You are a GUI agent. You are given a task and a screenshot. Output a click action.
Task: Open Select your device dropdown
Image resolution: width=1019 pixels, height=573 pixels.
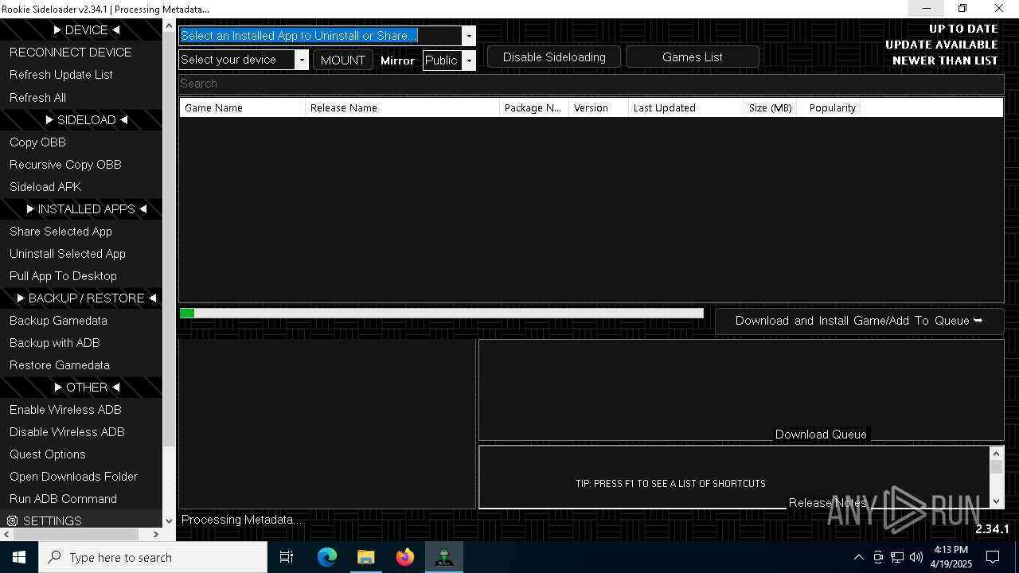click(301, 60)
